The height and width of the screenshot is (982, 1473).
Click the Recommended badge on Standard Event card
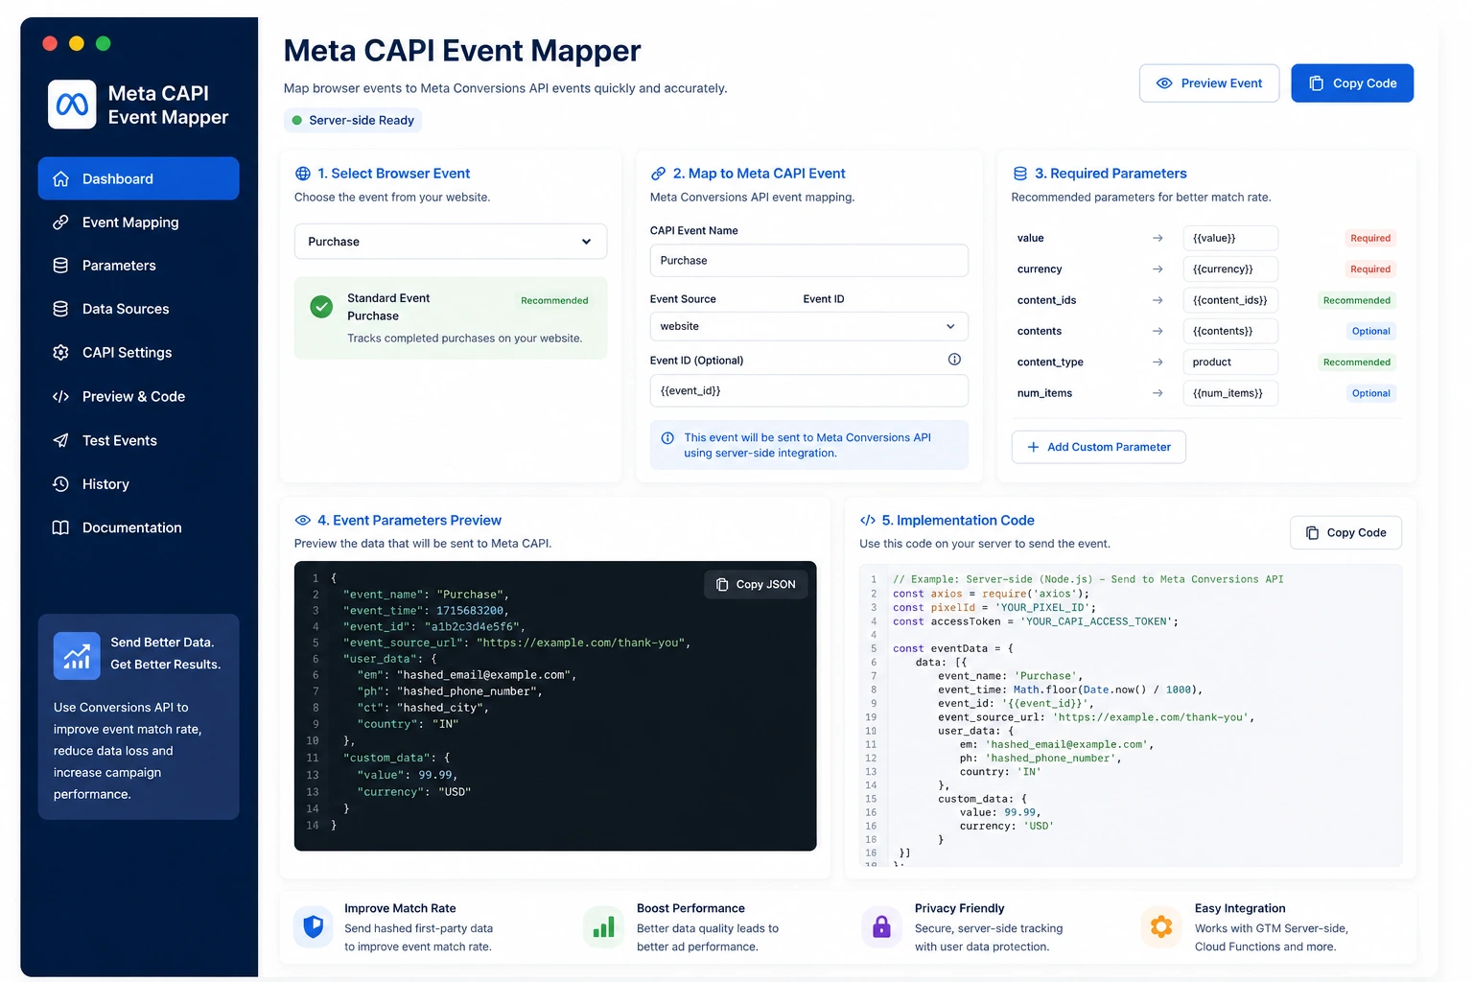click(x=554, y=301)
